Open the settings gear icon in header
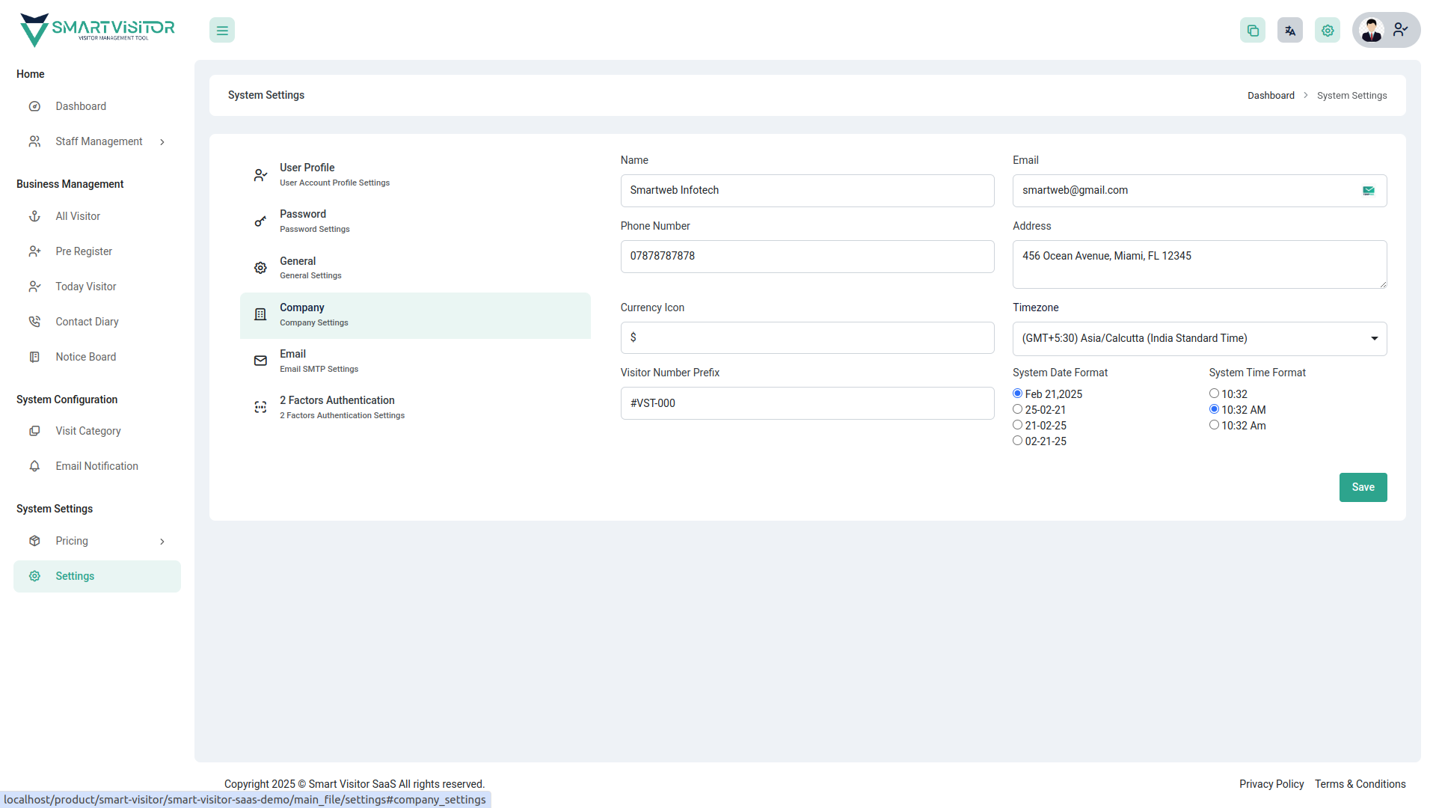Screen dimensions: 1436x808 1328,30
